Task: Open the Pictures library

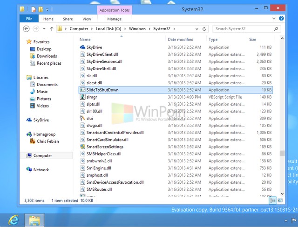Action: 44,99
